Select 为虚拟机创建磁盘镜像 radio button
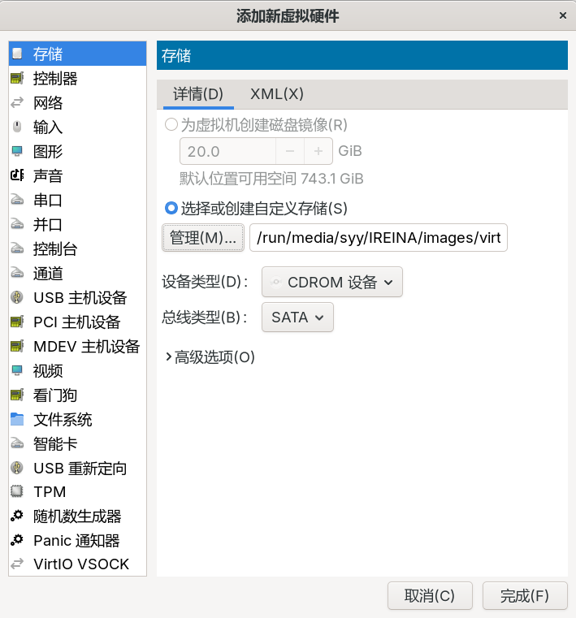The image size is (576, 618). [171, 125]
